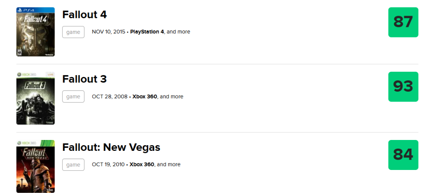The image size is (437, 193).
Task: Click the green 84 score badge
Action: [x=403, y=155]
